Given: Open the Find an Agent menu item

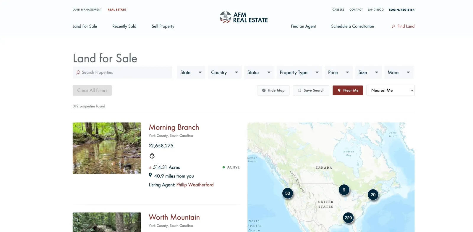Looking at the screenshot, I should 303,26.
